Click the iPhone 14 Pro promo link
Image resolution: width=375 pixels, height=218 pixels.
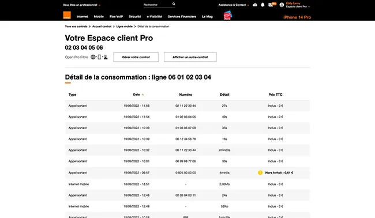(297, 17)
